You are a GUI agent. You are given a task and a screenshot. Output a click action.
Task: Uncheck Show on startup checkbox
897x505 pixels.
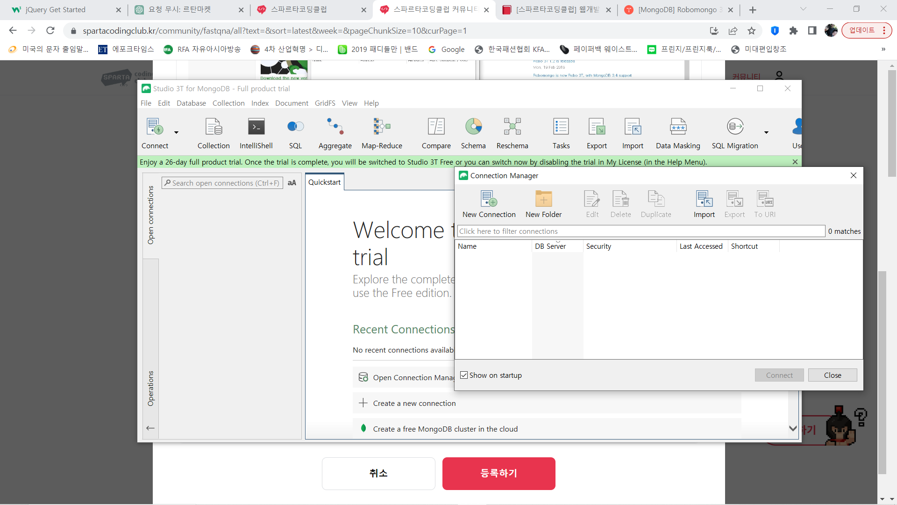click(464, 375)
